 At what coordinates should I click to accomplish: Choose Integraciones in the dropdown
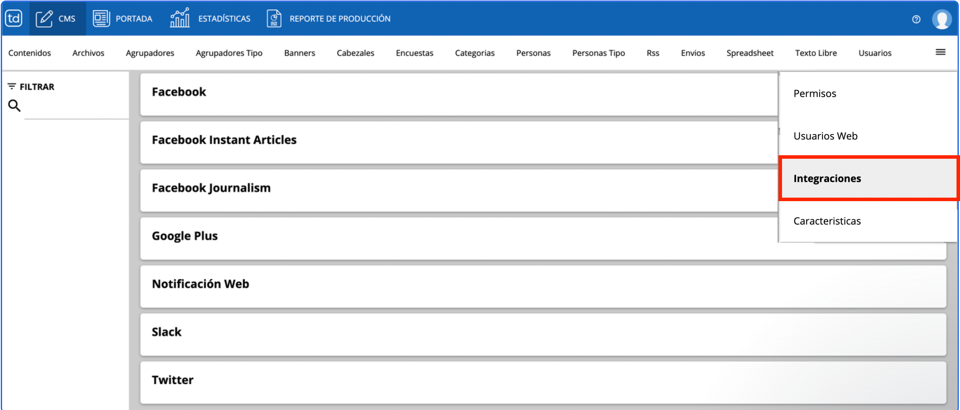click(827, 178)
